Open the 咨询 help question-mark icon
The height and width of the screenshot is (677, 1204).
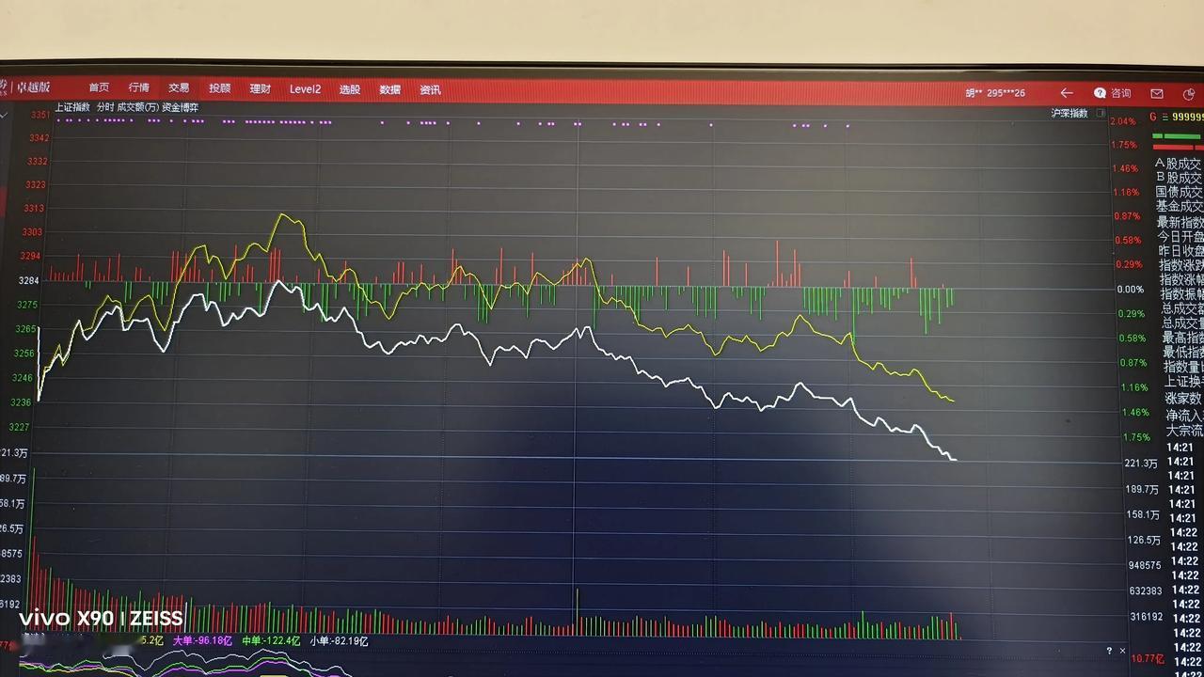coord(1100,93)
